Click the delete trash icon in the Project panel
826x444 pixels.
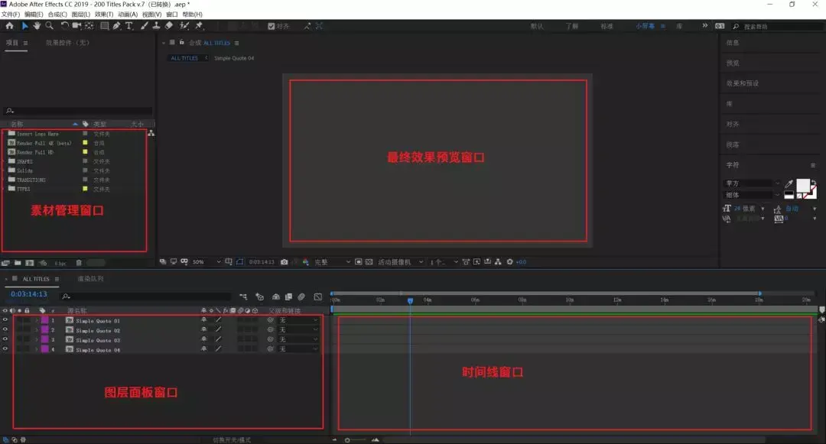(x=79, y=263)
